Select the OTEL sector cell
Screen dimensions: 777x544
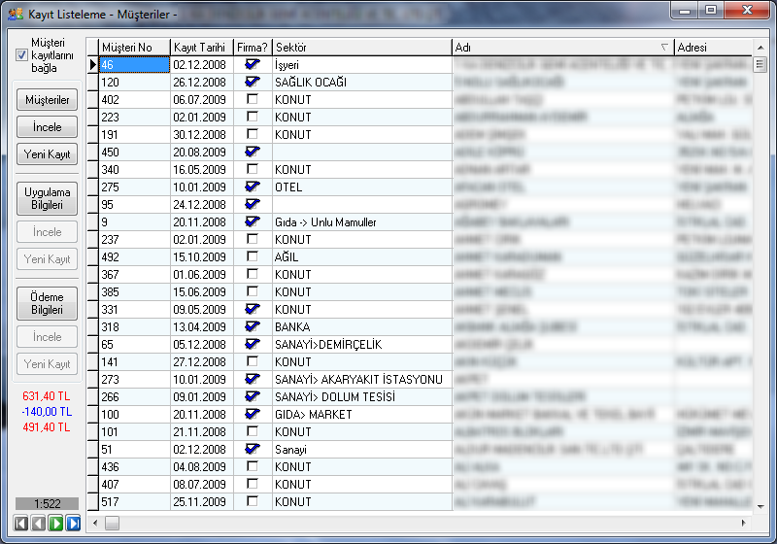[x=361, y=187]
